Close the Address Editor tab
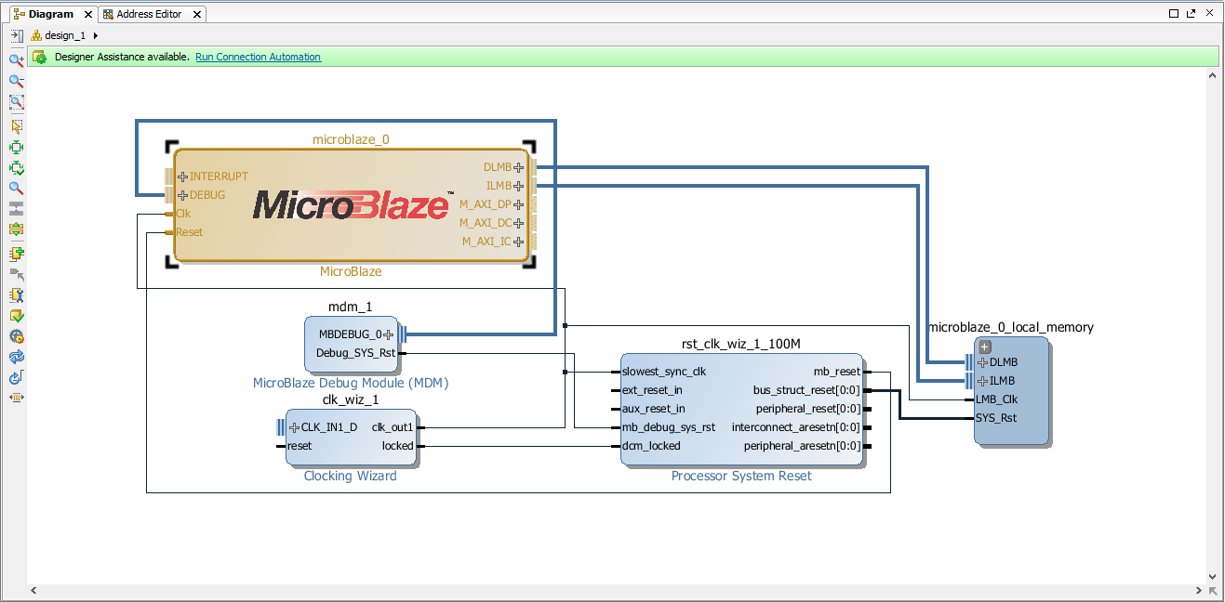Screen dimensions: 1225x602 198,14
